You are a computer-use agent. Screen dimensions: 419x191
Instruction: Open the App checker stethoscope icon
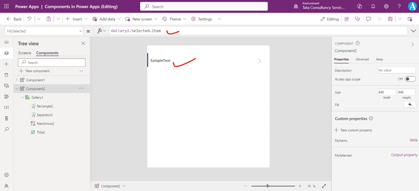pyautogui.click(x=357, y=19)
